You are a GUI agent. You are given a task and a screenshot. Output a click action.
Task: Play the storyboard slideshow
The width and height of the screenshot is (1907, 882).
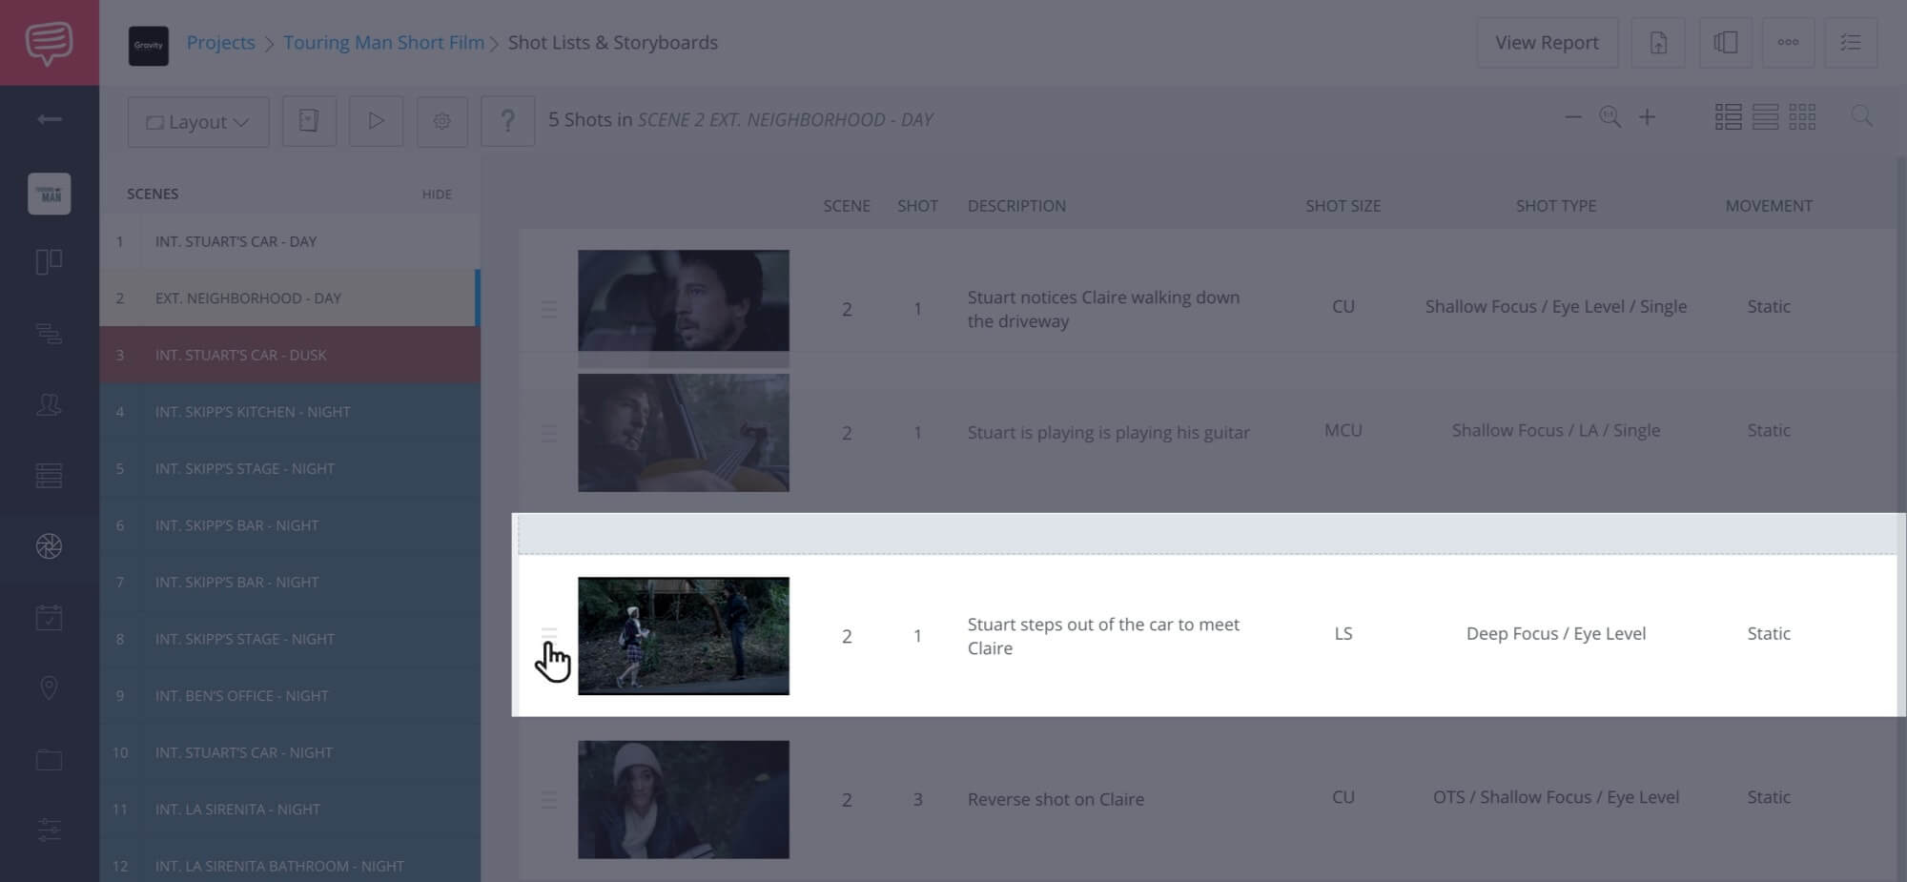(376, 121)
